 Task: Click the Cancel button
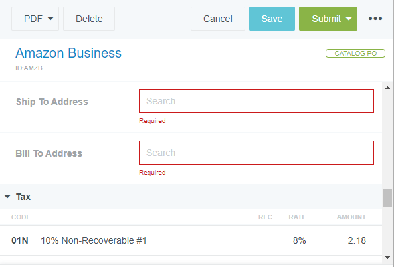click(x=218, y=19)
